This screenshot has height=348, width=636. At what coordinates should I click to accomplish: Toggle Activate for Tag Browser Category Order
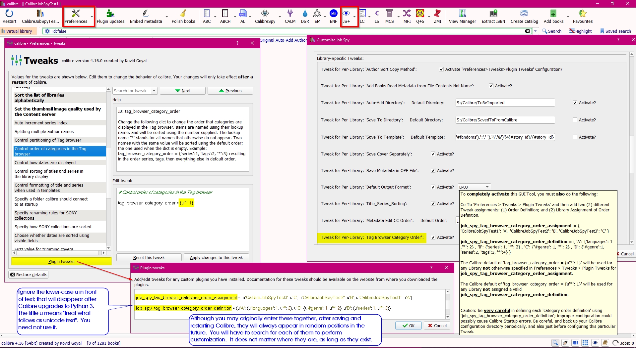coord(433,238)
